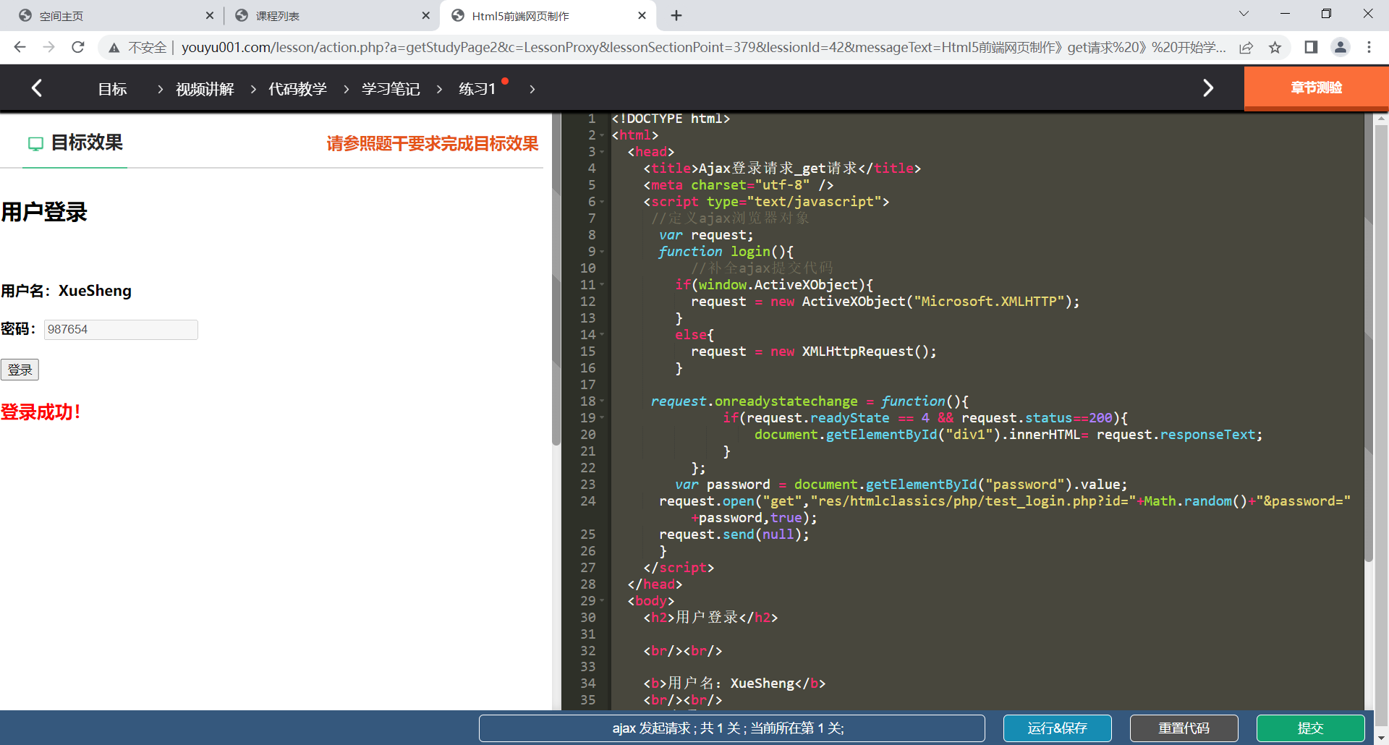This screenshot has height=745, width=1389.
Task: Click the browser forward arrow
Action: point(48,47)
